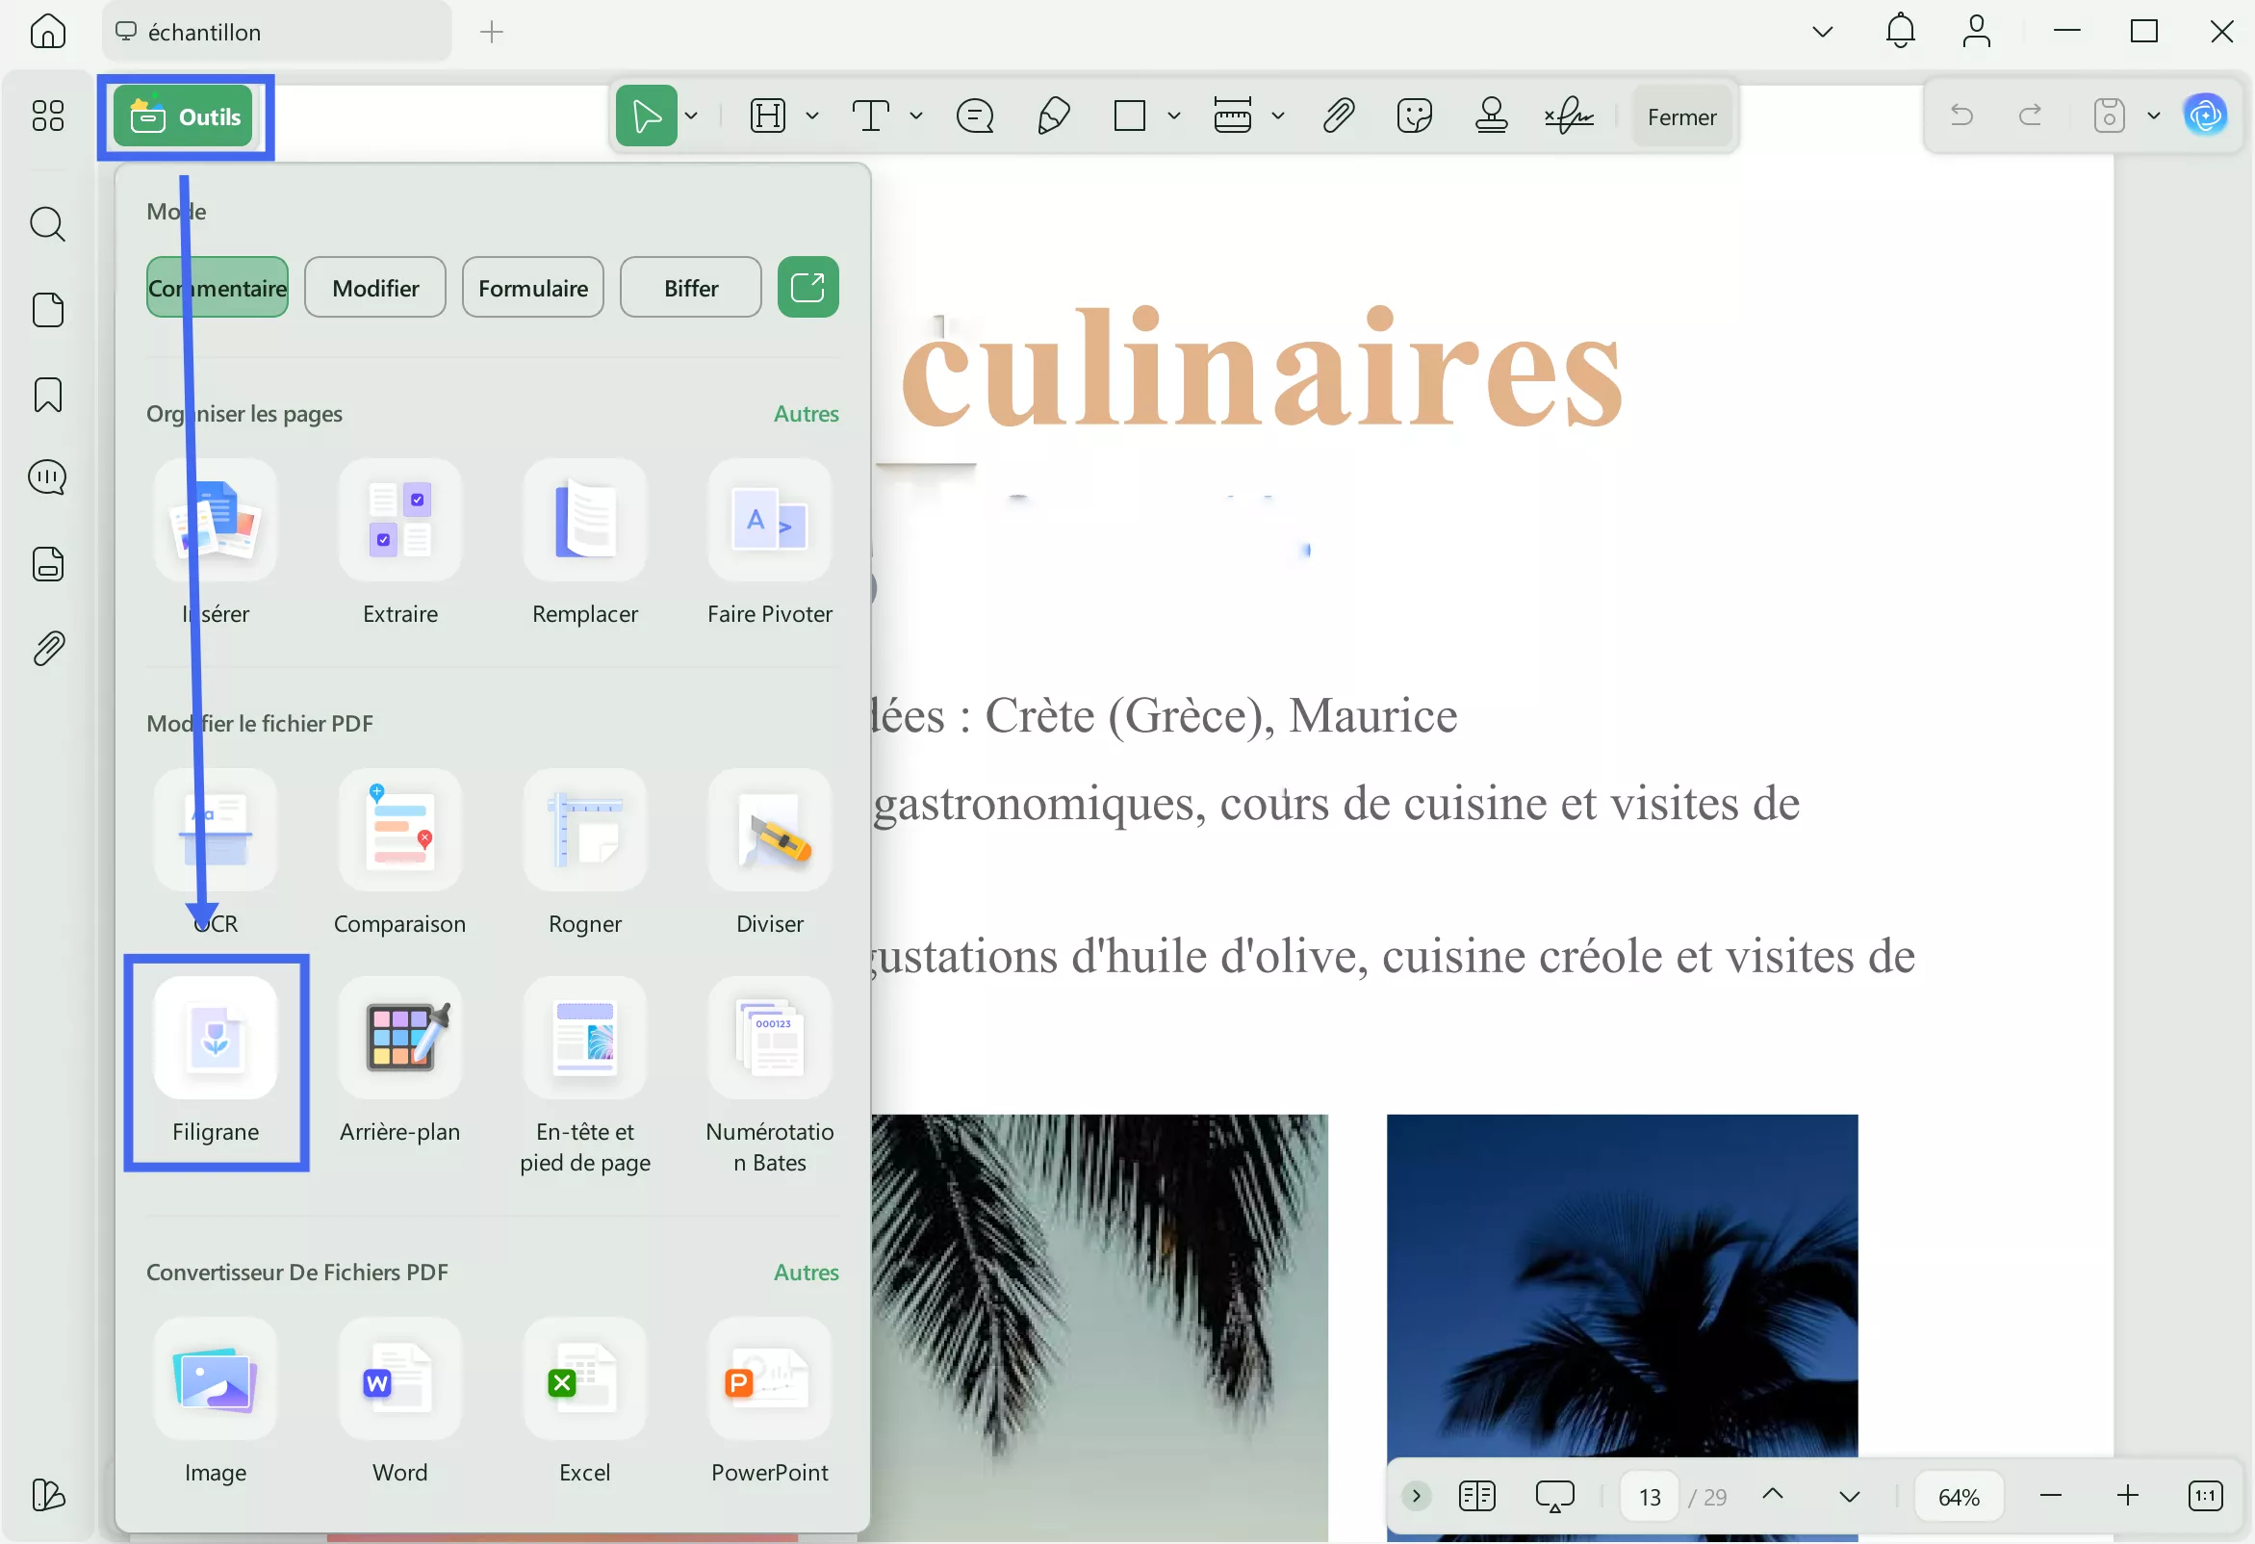Activate Biffer mode
Viewport: 2255px width, 1544px height.
(690, 287)
